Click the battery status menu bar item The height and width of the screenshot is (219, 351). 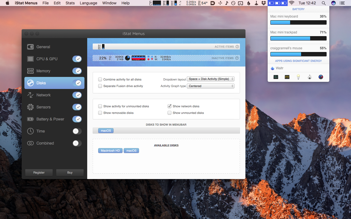pos(278,3)
